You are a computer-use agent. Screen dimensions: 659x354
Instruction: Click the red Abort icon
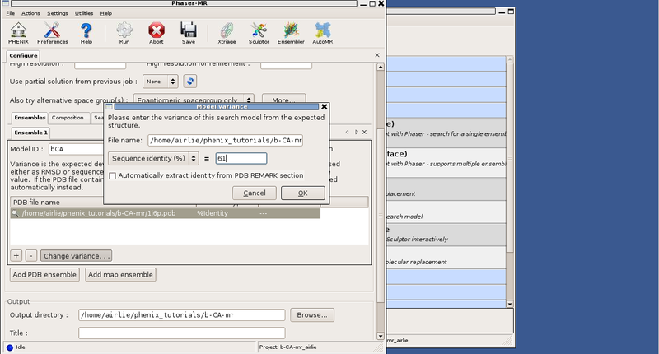tap(156, 33)
